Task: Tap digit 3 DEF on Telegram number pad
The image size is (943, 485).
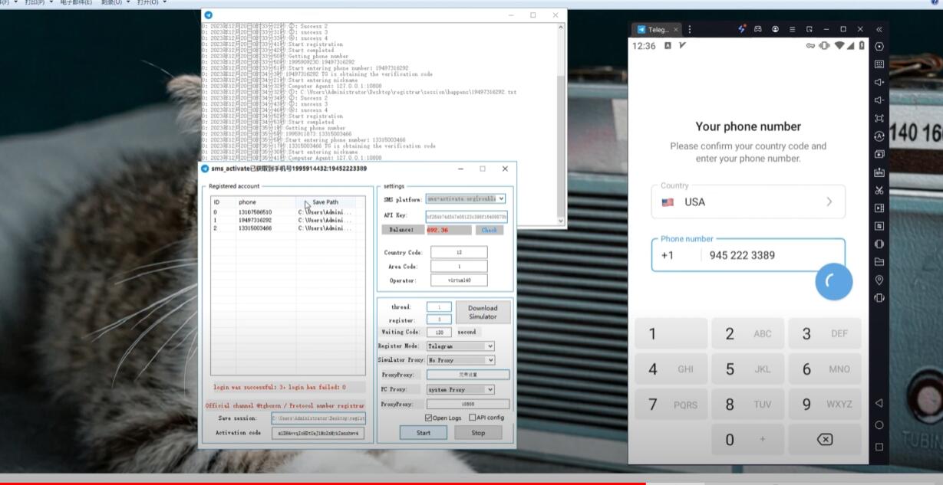Action: tap(824, 333)
